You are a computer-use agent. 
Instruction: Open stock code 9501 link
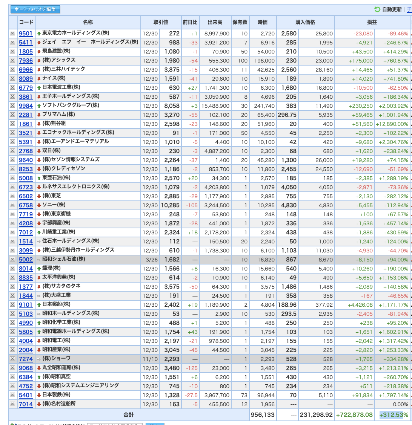pos(26,33)
